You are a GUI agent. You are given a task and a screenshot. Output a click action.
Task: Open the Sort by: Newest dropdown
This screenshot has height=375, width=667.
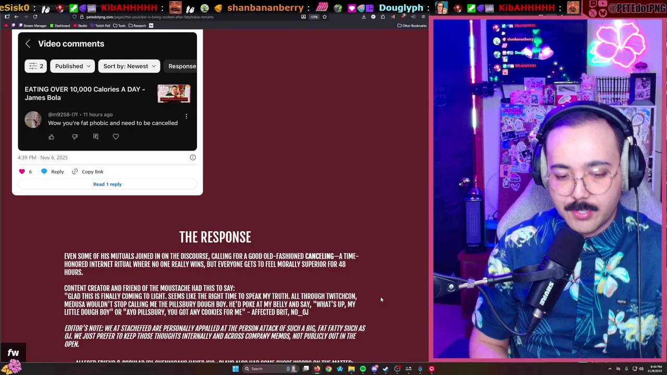[x=129, y=66]
